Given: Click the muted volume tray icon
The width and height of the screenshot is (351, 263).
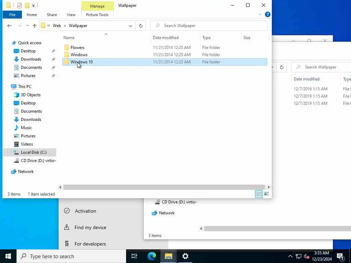Looking at the screenshot, I should [306, 256].
